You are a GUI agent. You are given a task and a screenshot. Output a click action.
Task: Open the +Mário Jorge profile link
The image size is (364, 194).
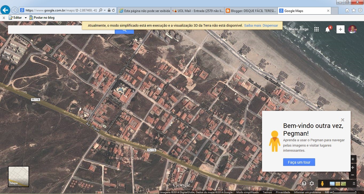click(x=298, y=29)
